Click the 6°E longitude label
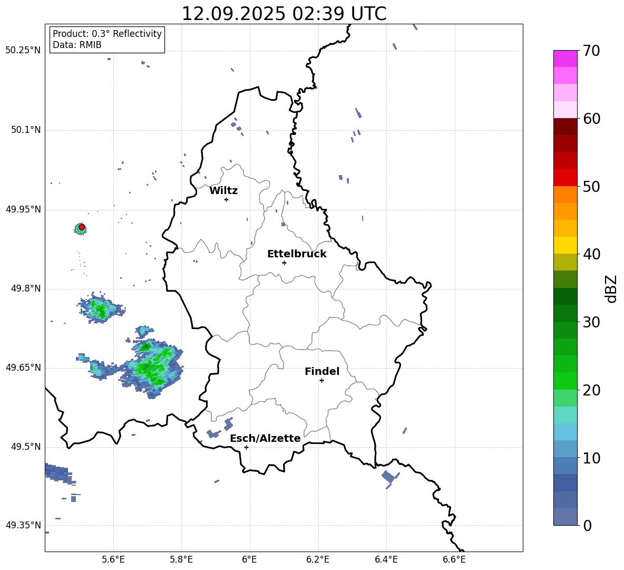624x570 pixels. point(249,559)
